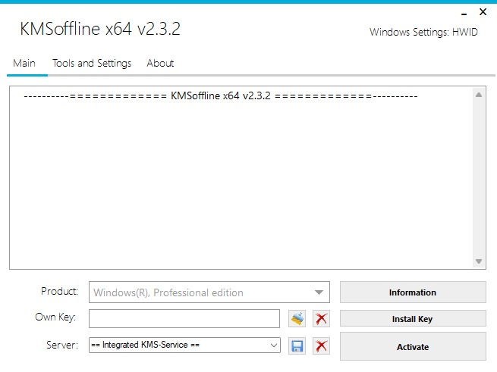497x372 pixels.
Task: Click the Activate button
Action: (x=413, y=346)
